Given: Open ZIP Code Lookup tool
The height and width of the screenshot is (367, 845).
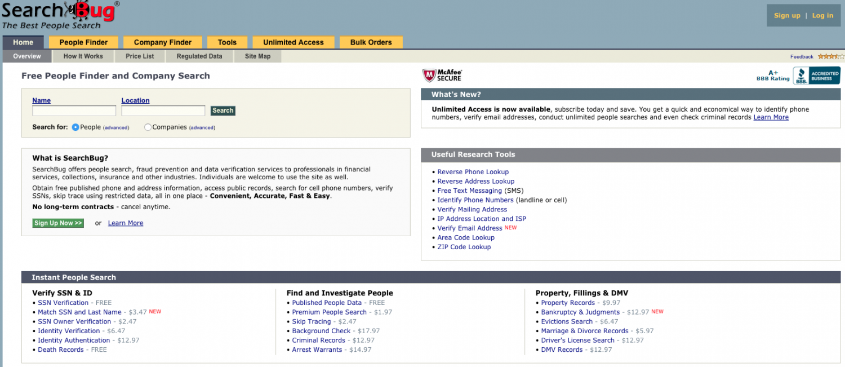Looking at the screenshot, I should coord(464,247).
